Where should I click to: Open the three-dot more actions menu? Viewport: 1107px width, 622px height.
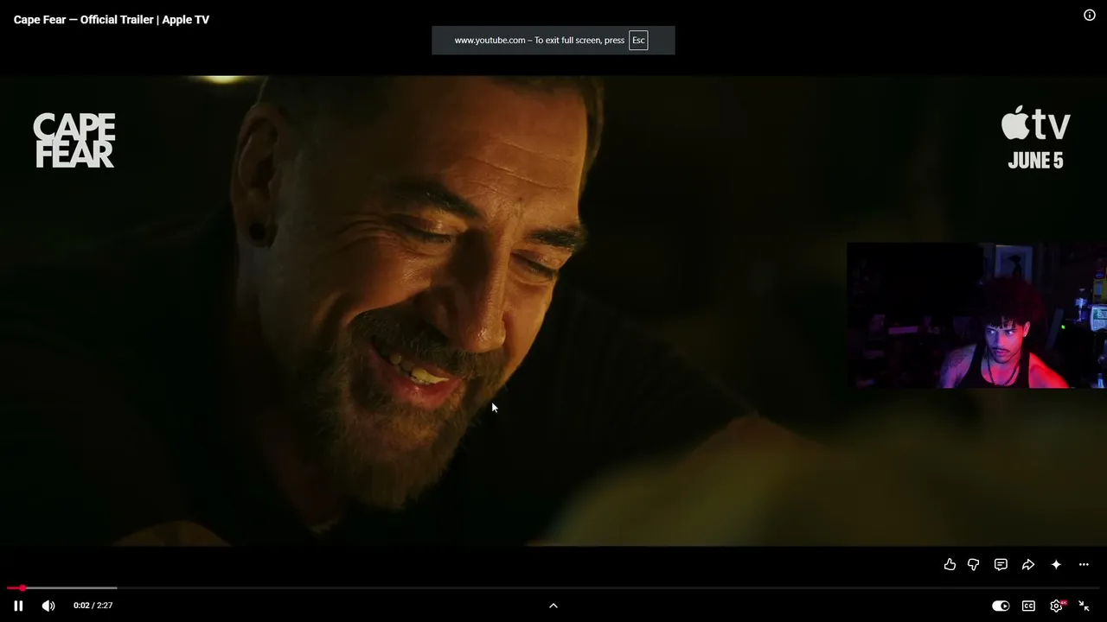click(1084, 564)
